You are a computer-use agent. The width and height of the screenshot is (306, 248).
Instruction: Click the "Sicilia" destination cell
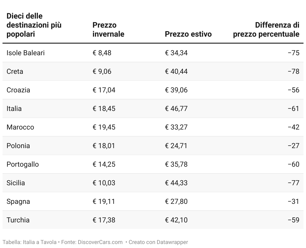[x=16, y=183]
